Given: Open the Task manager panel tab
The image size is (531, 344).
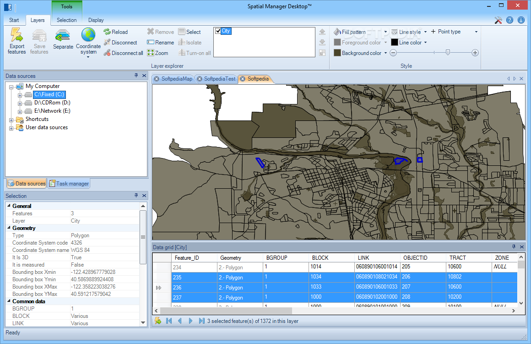Looking at the screenshot, I should pos(69,183).
